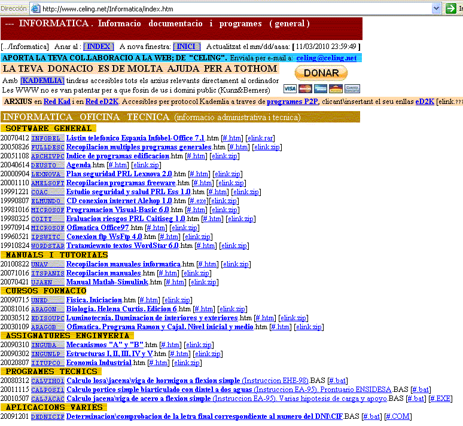Image resolution: width=463 pixels, height=426 pixels.
Task: Click the ITSPANIS source tag
Action: tap(47, 273)
